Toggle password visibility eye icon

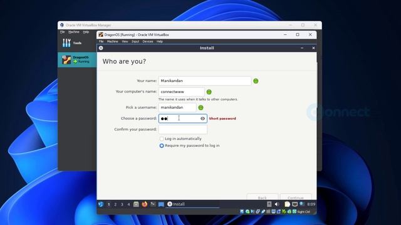tap(202, 118)
